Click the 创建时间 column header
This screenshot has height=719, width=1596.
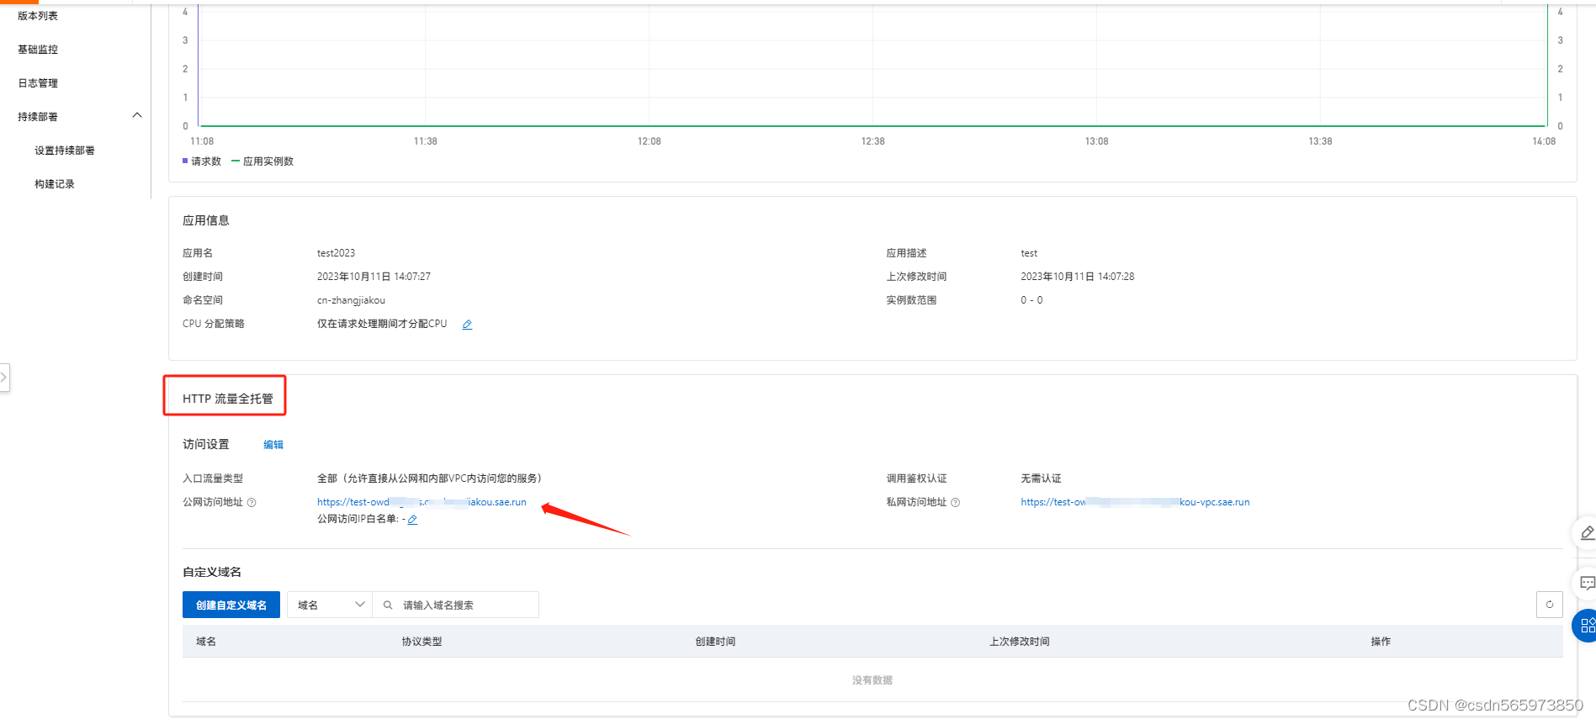pyautogui.click(x=715, y=642)
